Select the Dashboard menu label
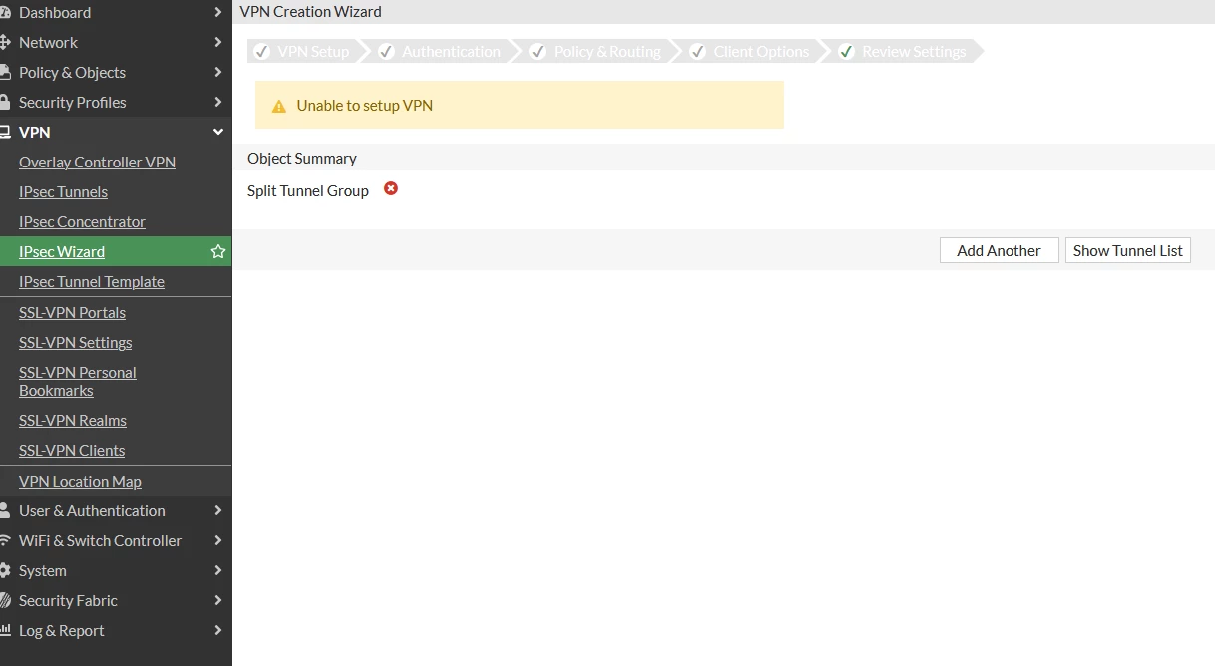 pyautogui.click(x=55, y=13)
